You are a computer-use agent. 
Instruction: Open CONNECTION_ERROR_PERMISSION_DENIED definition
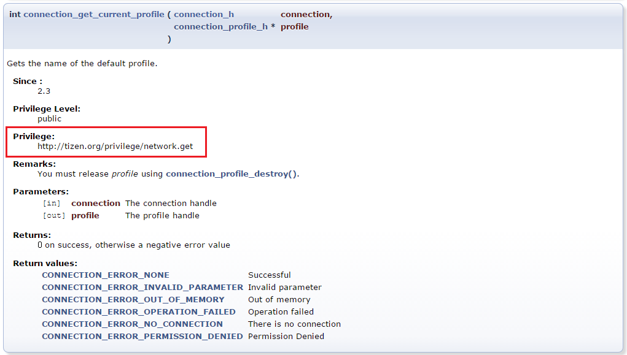[x=142, y=336]
